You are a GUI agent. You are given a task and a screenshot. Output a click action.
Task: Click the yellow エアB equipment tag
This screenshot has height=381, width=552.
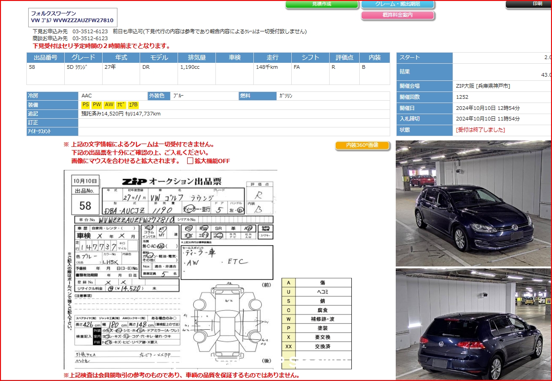(x=134, y=105)
